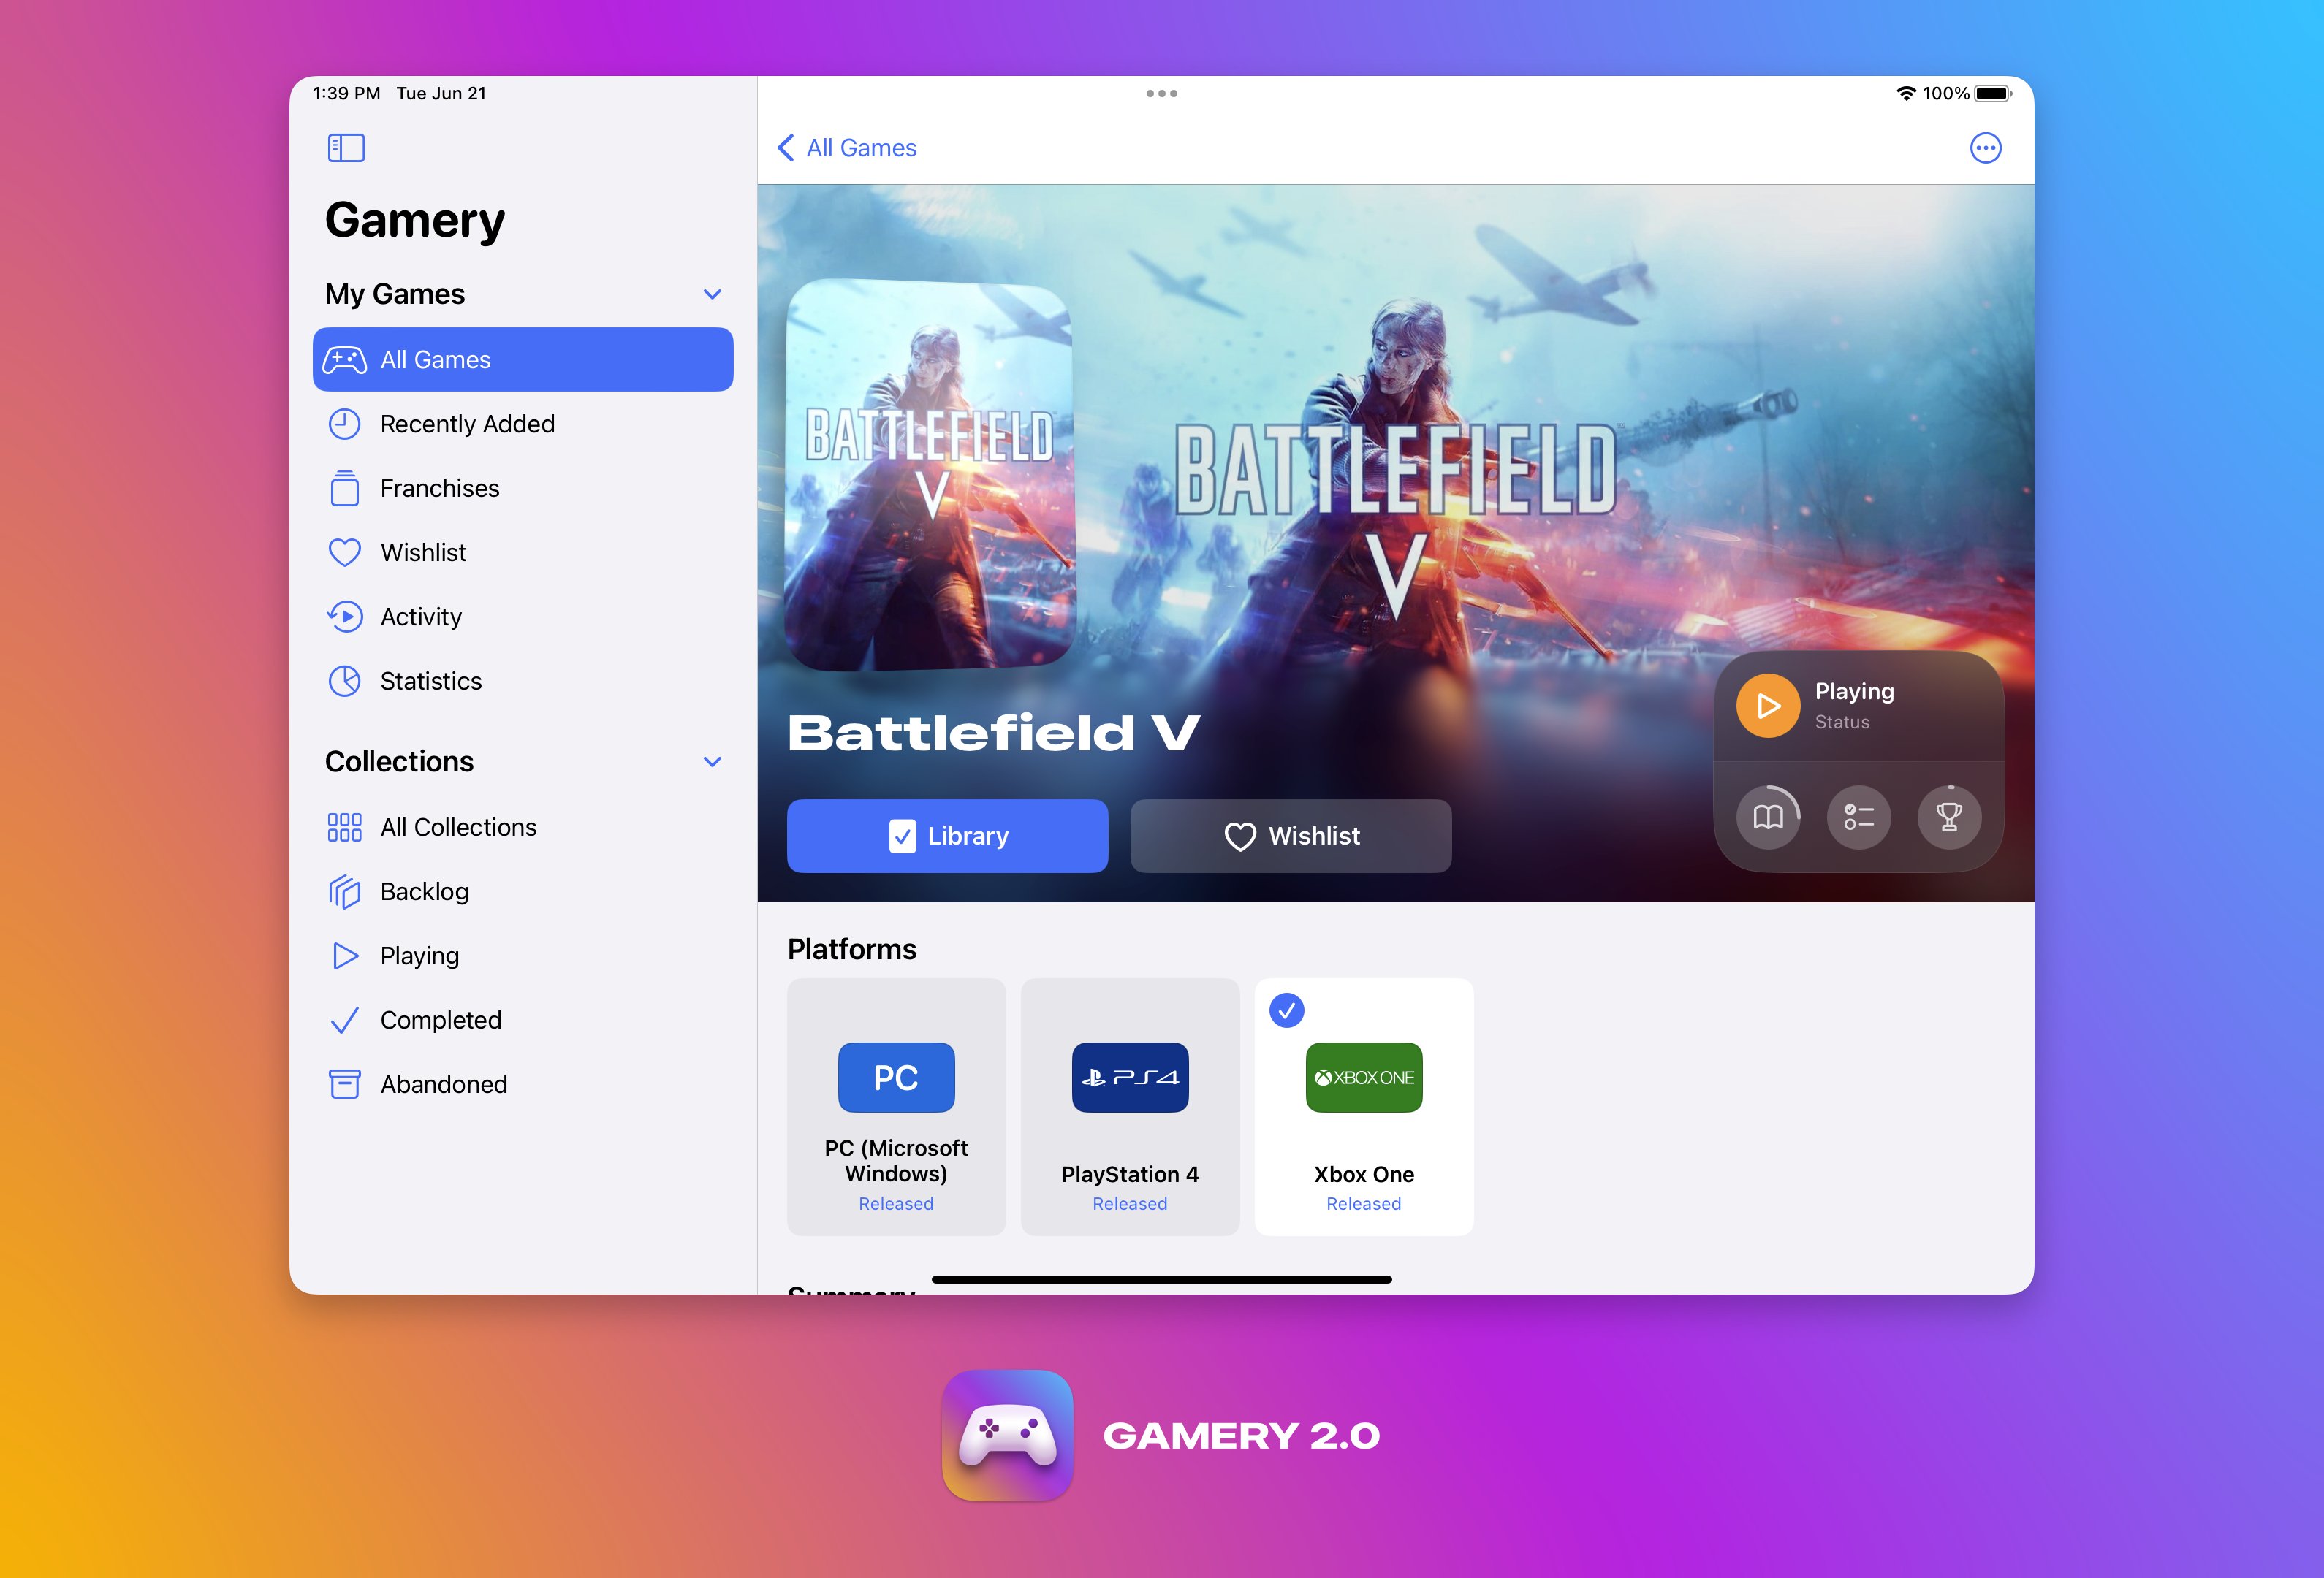The height and width of the screenshot is (1578, 2324).
Task: Collapse the My Games section
Action: pyautogui.click(x=712, y=293)
